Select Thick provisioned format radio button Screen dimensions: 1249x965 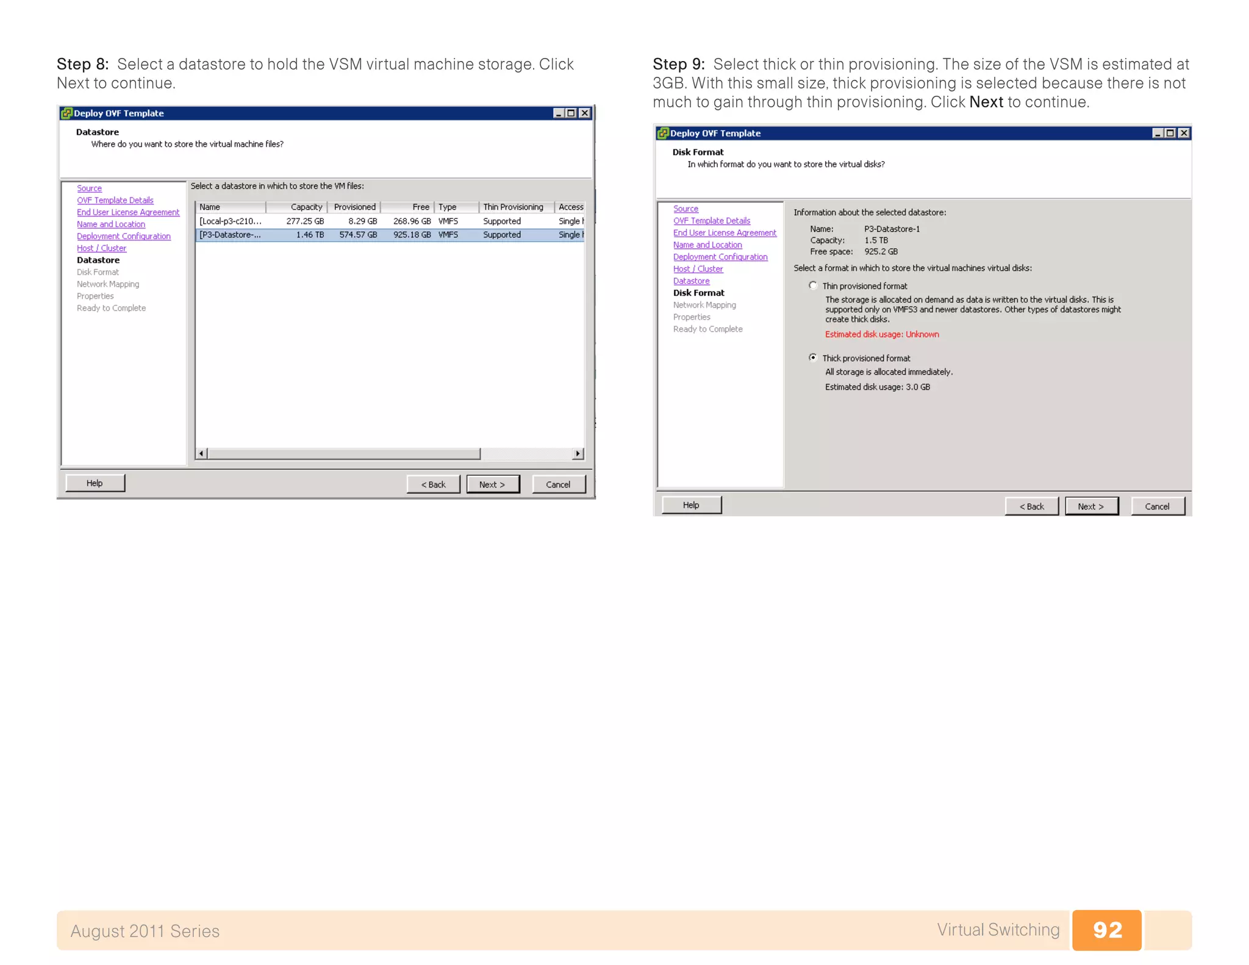[x=813, y=357]
